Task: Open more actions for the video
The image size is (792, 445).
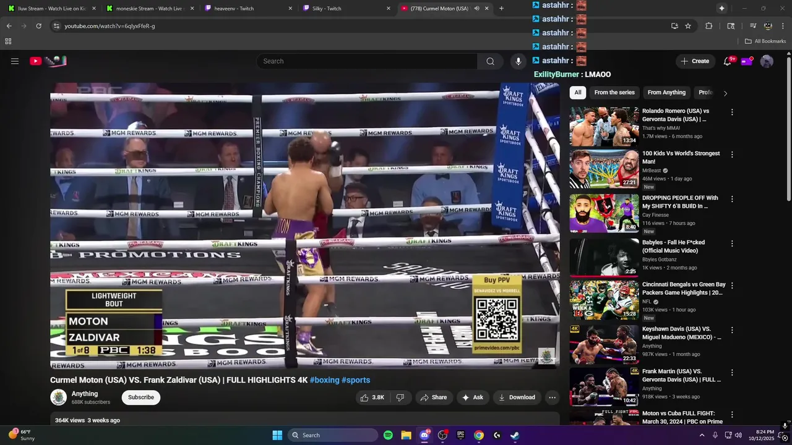Action: point(552,397)
